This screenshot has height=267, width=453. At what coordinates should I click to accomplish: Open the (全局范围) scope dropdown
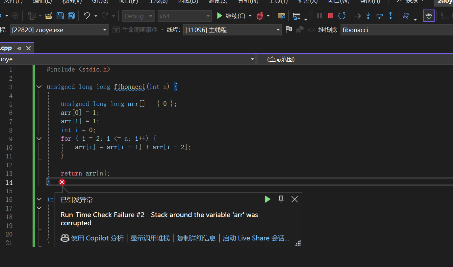click(355, 59)
